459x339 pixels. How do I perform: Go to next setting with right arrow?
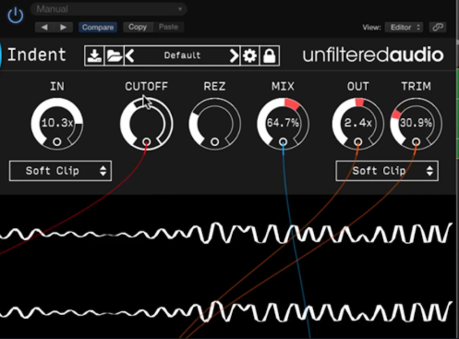pyautogui.click(x=63, y=27)
